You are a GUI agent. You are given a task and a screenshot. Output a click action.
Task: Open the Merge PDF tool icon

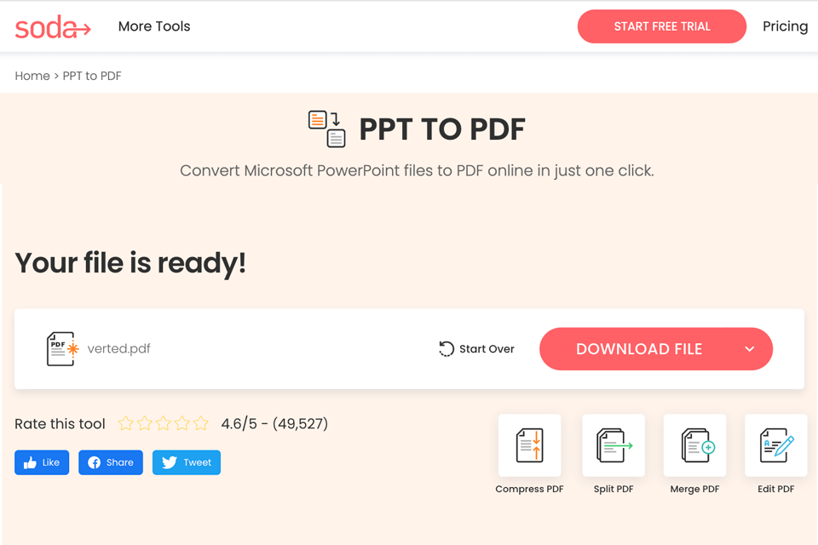point(695,445)
